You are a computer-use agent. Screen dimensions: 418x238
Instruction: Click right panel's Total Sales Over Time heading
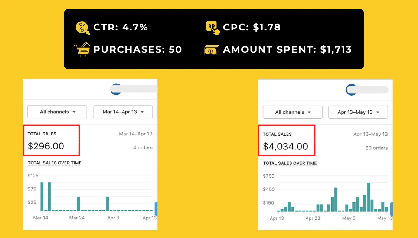click(x=290, y=163)
